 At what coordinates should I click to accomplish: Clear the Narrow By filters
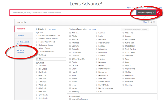(x=145, y=22)
